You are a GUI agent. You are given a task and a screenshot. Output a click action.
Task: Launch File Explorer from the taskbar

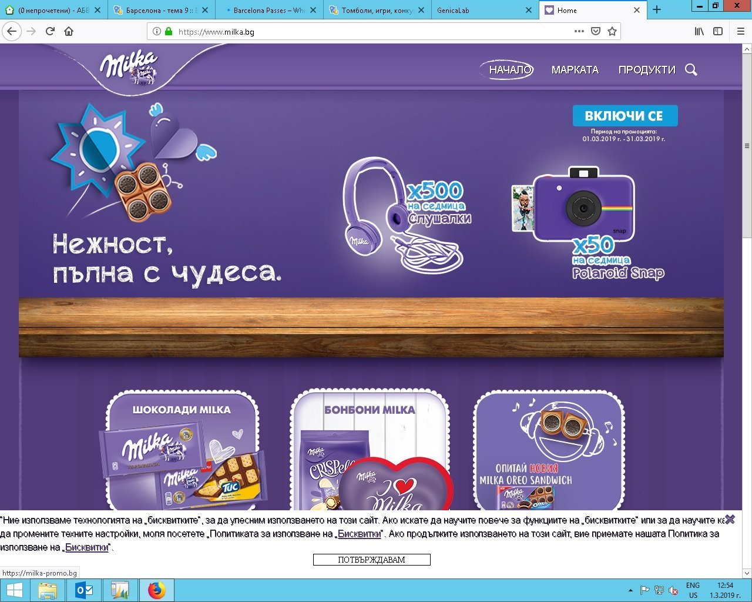coord(48,590)
